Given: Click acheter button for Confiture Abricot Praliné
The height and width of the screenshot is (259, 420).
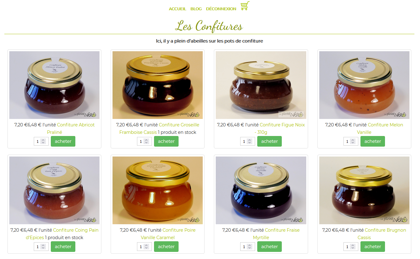Looking at the screenshot, I should tap(63, 141).
